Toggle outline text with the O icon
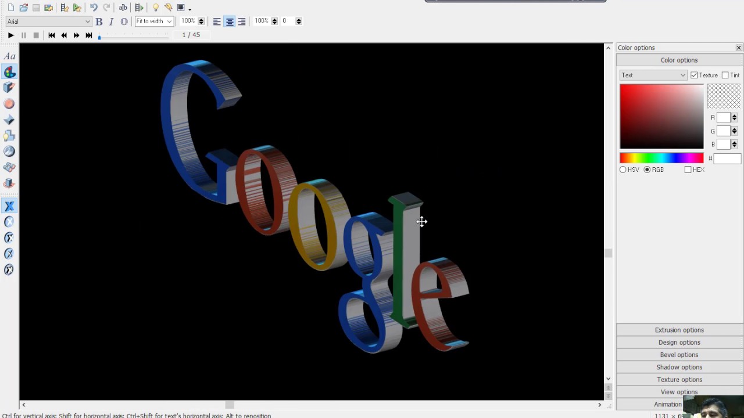The width and height of the screenshot is (744, 418). point(124,21)
